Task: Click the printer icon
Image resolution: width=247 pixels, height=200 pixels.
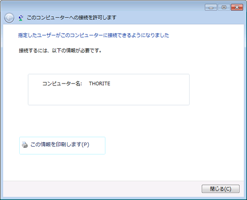Action: [25, 144]
